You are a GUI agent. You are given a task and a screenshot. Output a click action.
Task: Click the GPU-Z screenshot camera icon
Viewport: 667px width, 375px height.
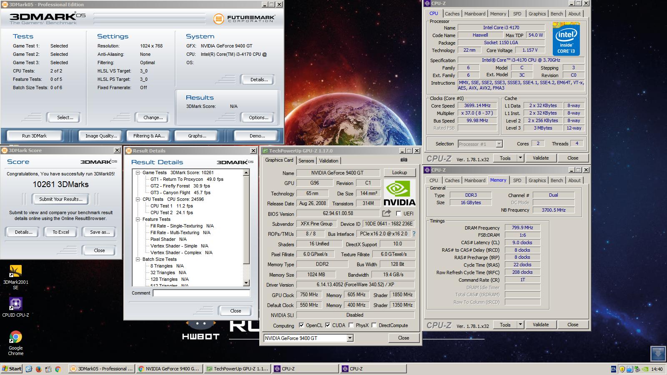coord(404,160)
